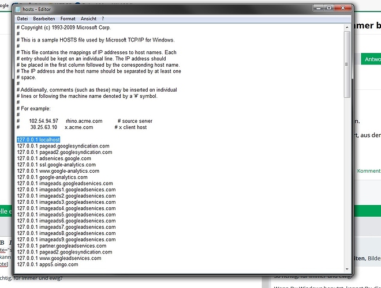Open the ? help menu
This screenshot has height=288, width=381.
click(x=103, y=18)
